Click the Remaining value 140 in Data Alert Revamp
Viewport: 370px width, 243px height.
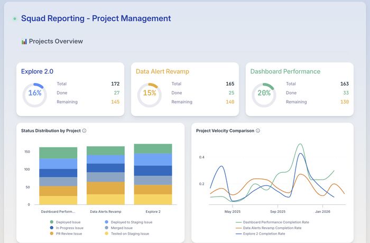pos(230,102)
